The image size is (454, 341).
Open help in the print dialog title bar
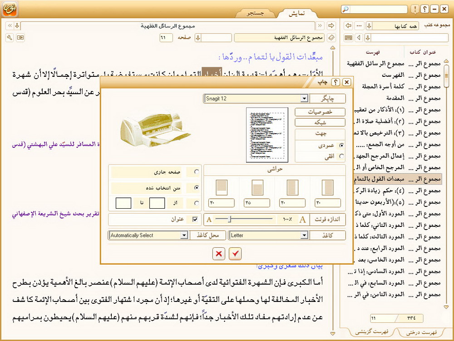pos(336,82)
